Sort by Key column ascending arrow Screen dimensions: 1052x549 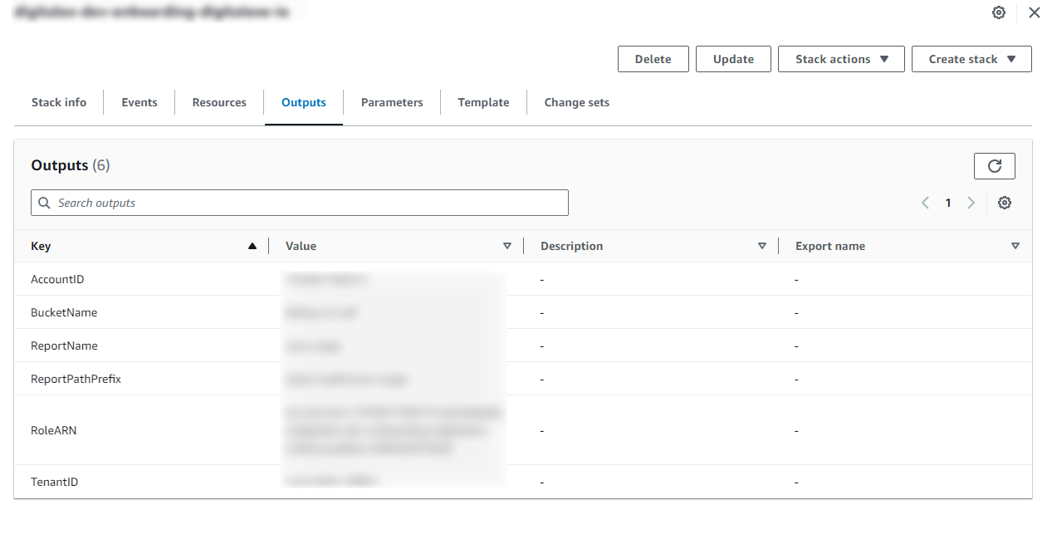click(x=252, y=246)
